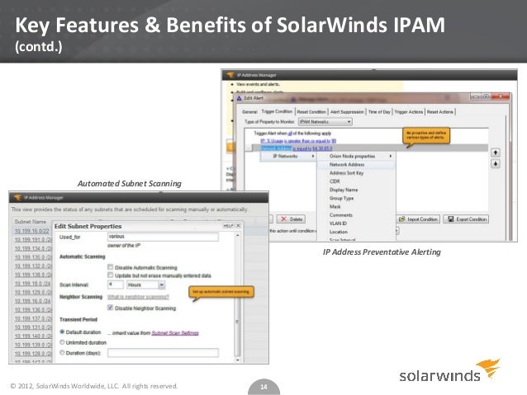Click the condition row's ellipsis expander button
This screenshot has height=395, width=527.
click(249, 148)
